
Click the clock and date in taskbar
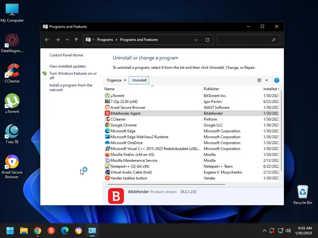click(303, 231)
